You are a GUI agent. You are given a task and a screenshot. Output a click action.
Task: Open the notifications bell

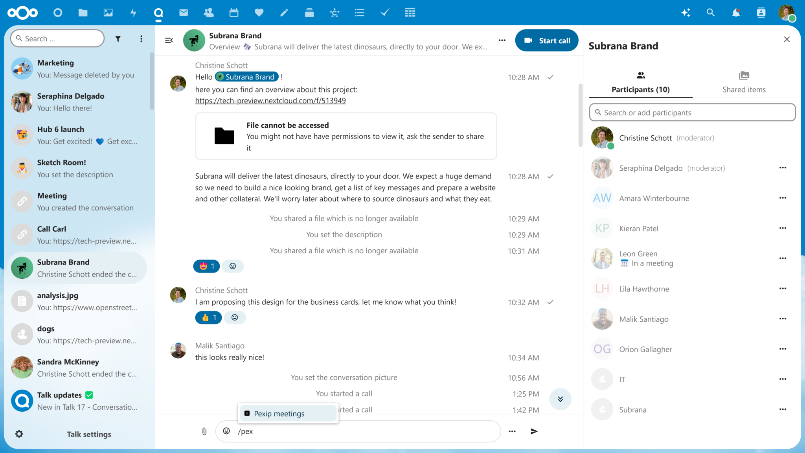pyautogui.click(x=736, y=12)
